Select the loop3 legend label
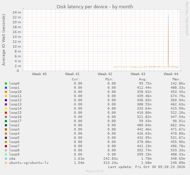 14,129
